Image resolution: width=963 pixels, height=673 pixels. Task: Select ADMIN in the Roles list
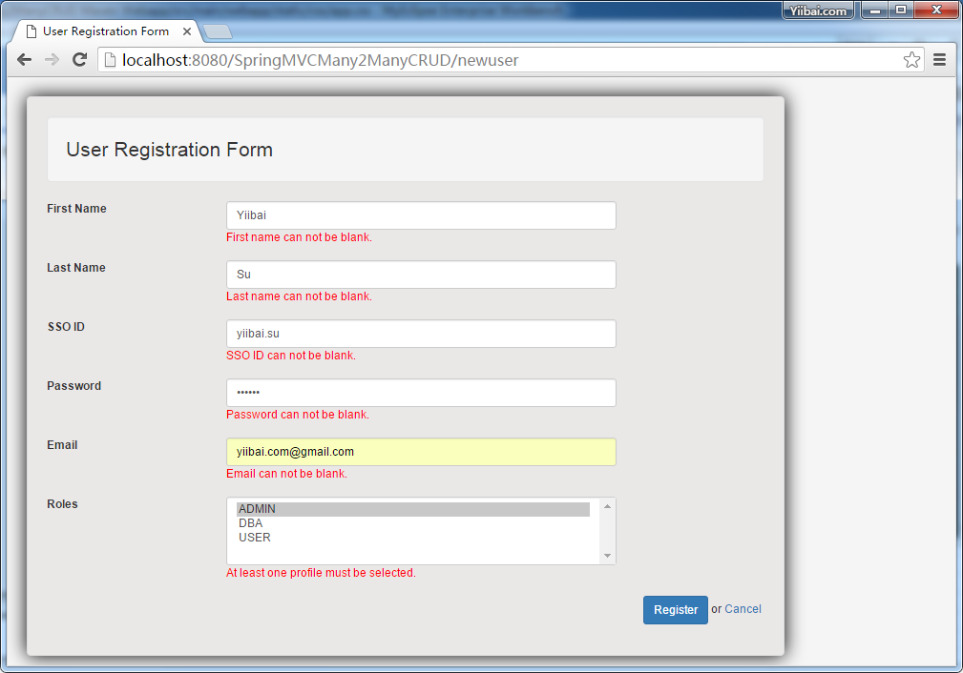click(412, 509)
